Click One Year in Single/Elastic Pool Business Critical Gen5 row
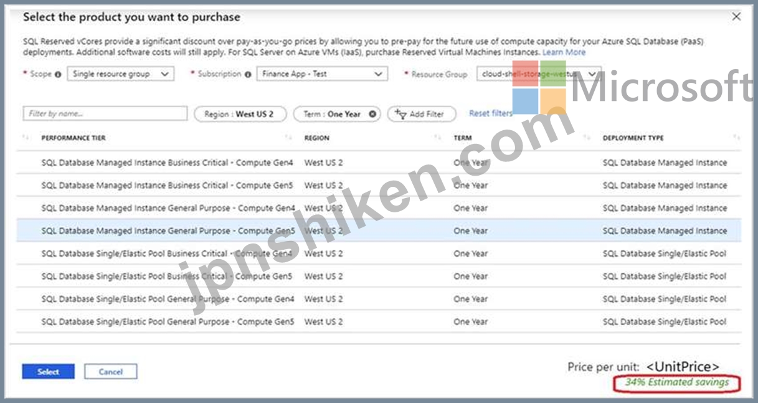 coord(471,277)
